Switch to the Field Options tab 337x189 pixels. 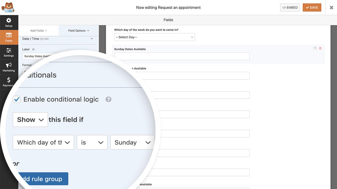tap(78, 31)
